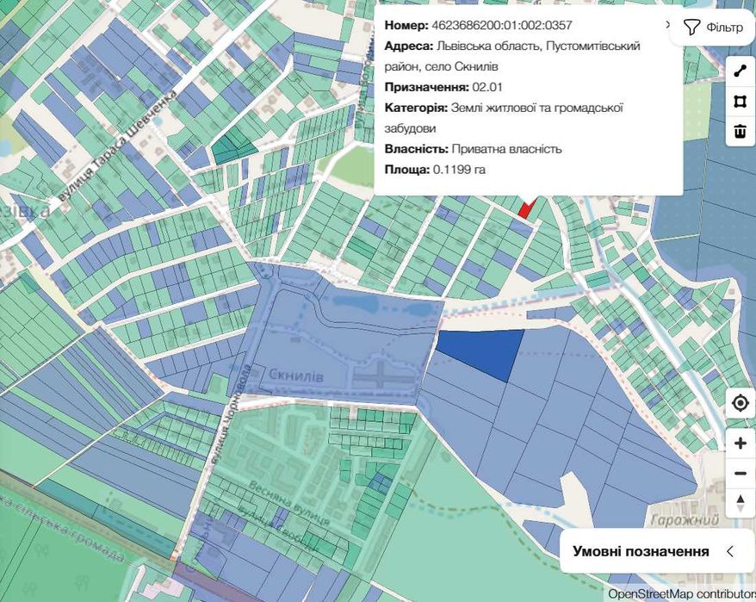Screen dimensions: 756x602
Task: Select the line measurement tool
Action: 740,71
